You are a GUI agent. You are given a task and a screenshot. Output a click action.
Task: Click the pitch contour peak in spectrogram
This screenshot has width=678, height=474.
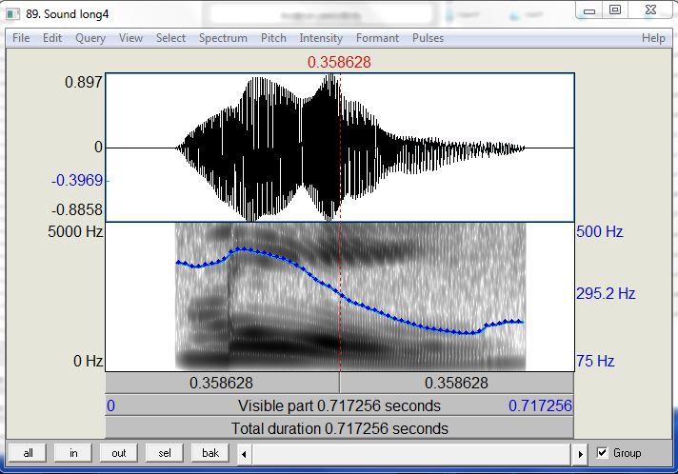244,248
